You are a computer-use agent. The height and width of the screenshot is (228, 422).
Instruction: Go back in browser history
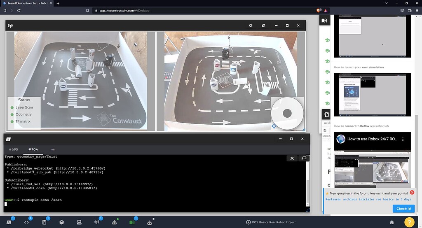5,10
